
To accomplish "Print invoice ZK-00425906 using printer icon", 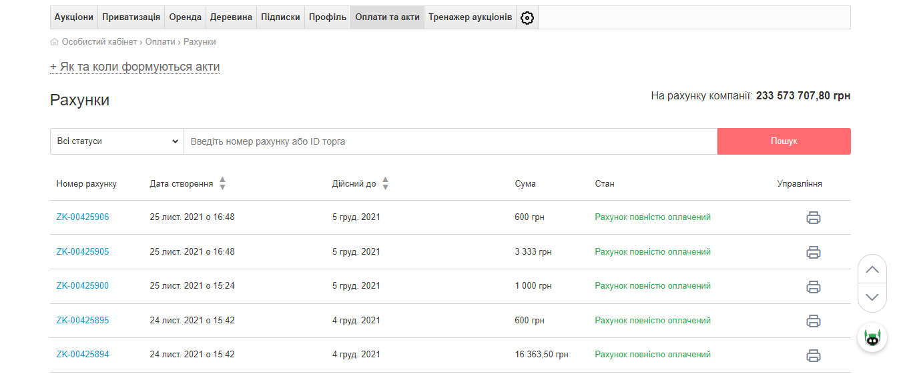I will click(813, 217).
